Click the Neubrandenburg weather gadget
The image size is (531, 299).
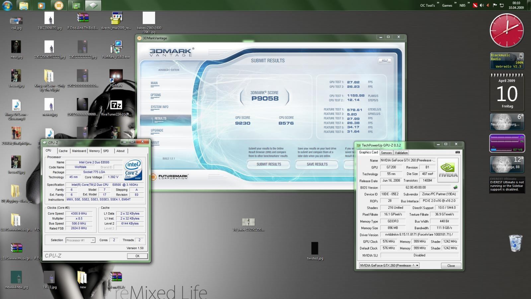[x=507, y=122]
